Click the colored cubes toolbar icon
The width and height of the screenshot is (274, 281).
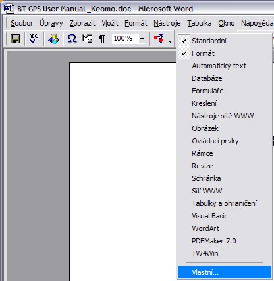coord(53,39)
